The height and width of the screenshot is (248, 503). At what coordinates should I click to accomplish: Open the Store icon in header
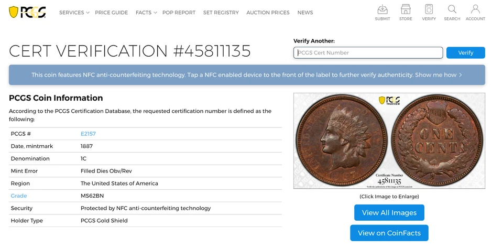[406, 13]
